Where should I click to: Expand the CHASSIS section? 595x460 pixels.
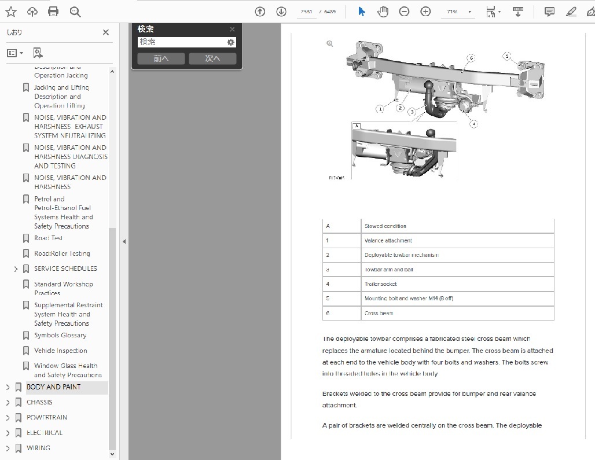8,402
